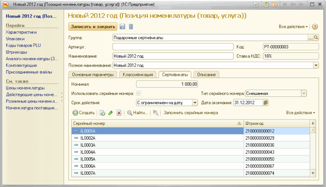This screenshot has height=187, width=326.
Task: Click barcode cell 2100000000050
Action: click(x=277, y=159)
